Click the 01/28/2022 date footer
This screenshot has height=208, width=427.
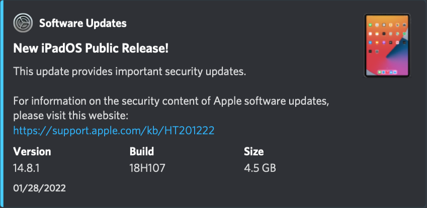pos(40,188)
